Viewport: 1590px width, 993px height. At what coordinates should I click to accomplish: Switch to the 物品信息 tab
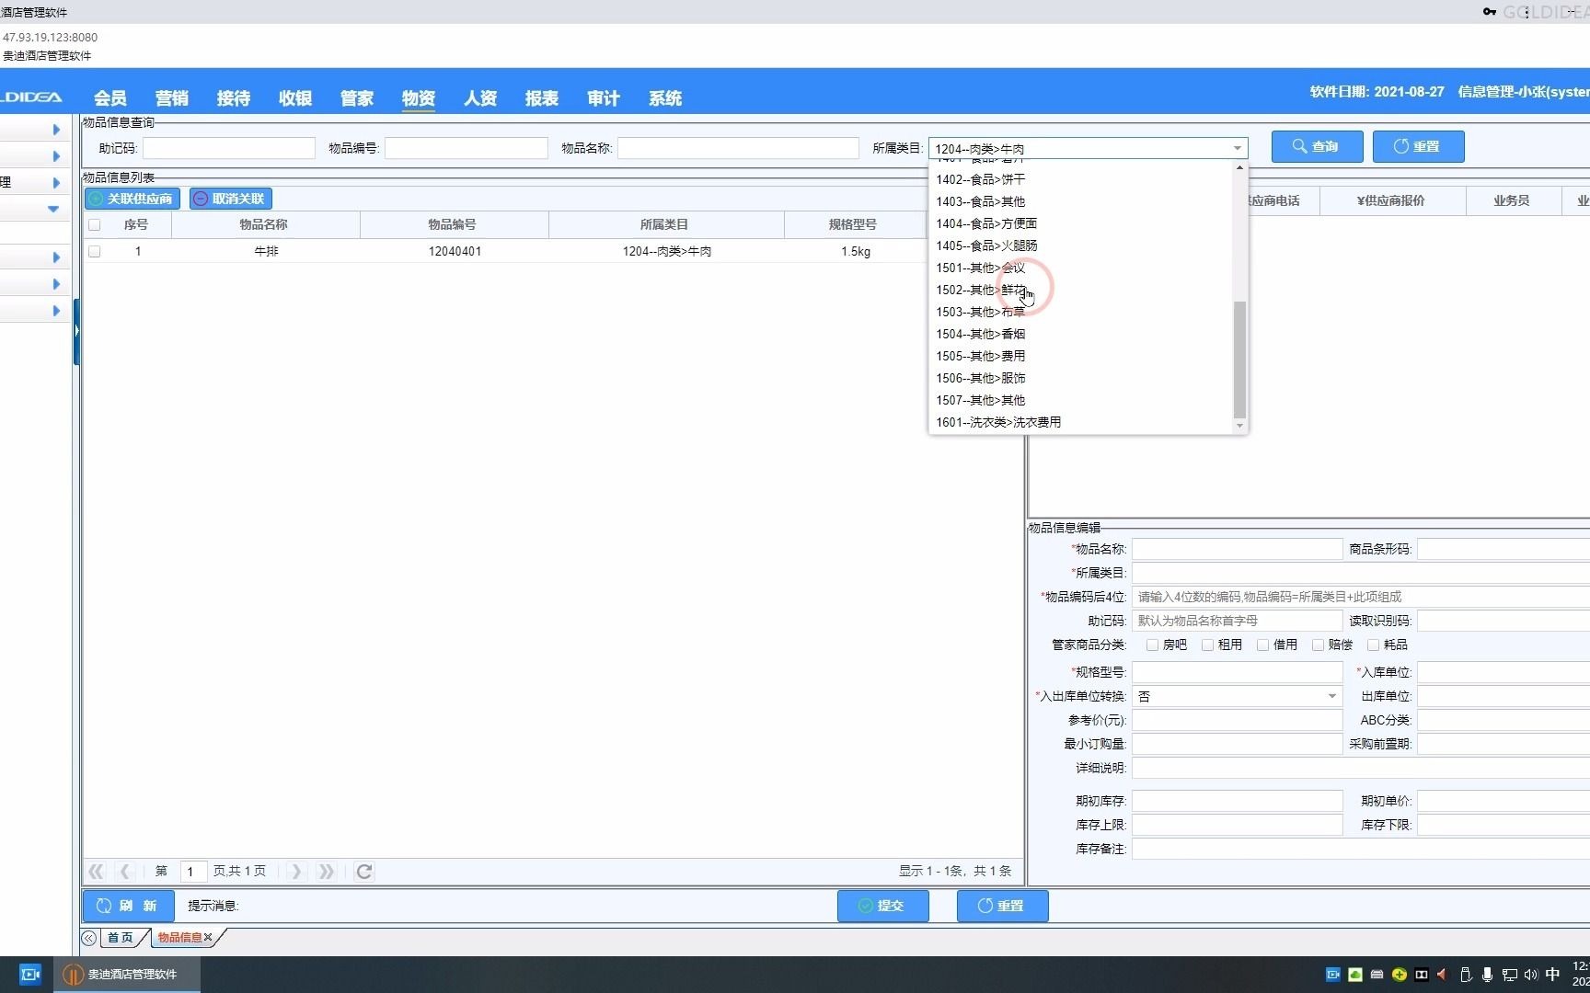[179, 938]
